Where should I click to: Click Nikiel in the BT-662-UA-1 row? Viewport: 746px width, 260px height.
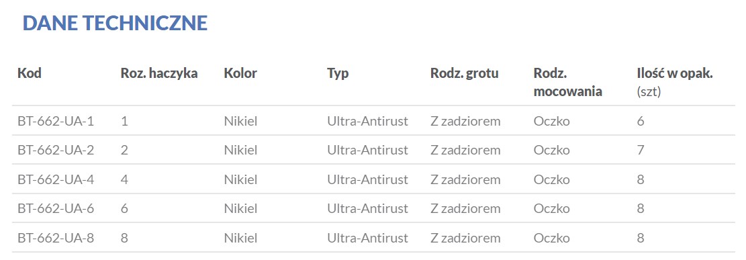(241, 121)
